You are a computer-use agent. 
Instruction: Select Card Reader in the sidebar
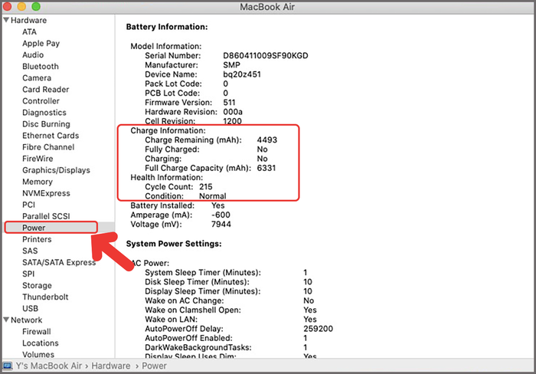pos(45,90)
